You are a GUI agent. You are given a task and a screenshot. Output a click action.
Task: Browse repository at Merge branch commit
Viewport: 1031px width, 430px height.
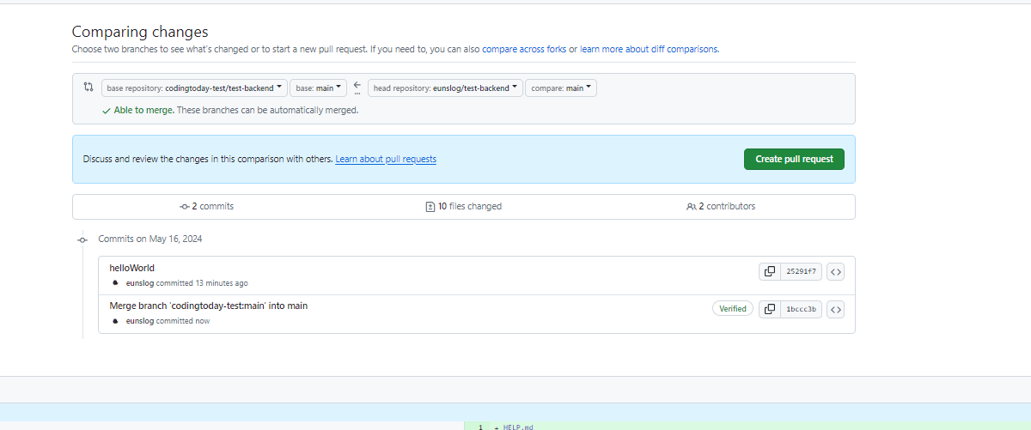836,309
